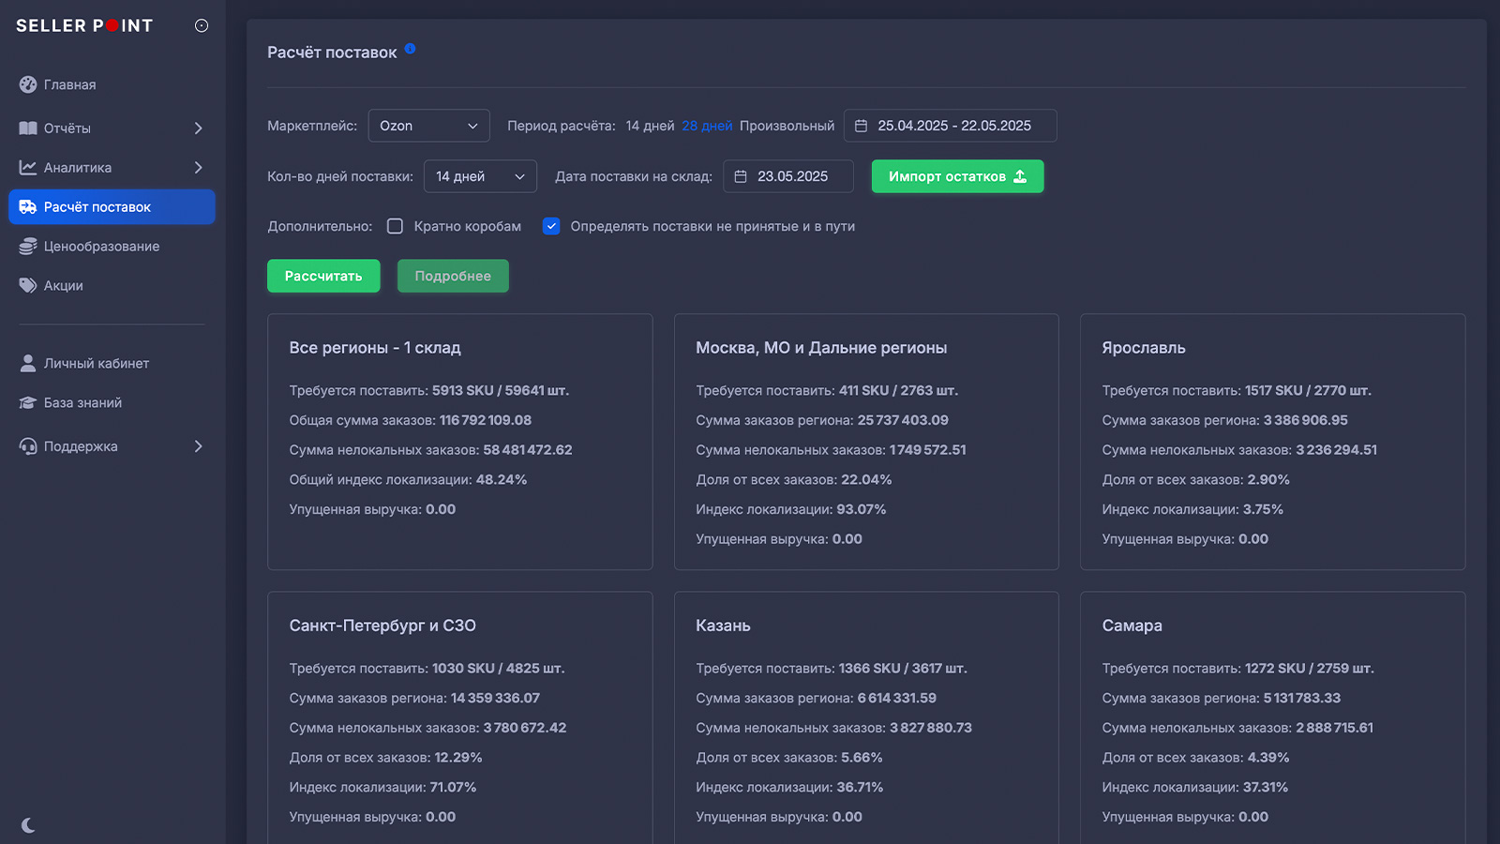Screen dimensions: 1500x844
Task: Click Moscow orders sum 25 737 403.09
Action: pyautogui.click(x=903, y=420)
